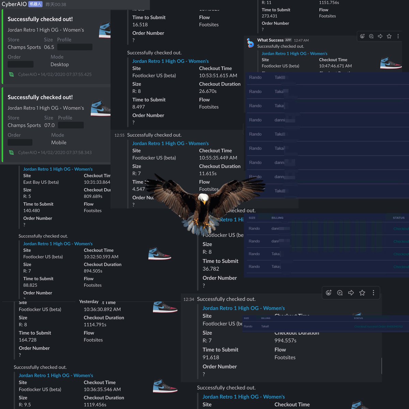
Task: Click the 昨天00:38 timestamp beside CyberAIO
Action: coord(56,4)
